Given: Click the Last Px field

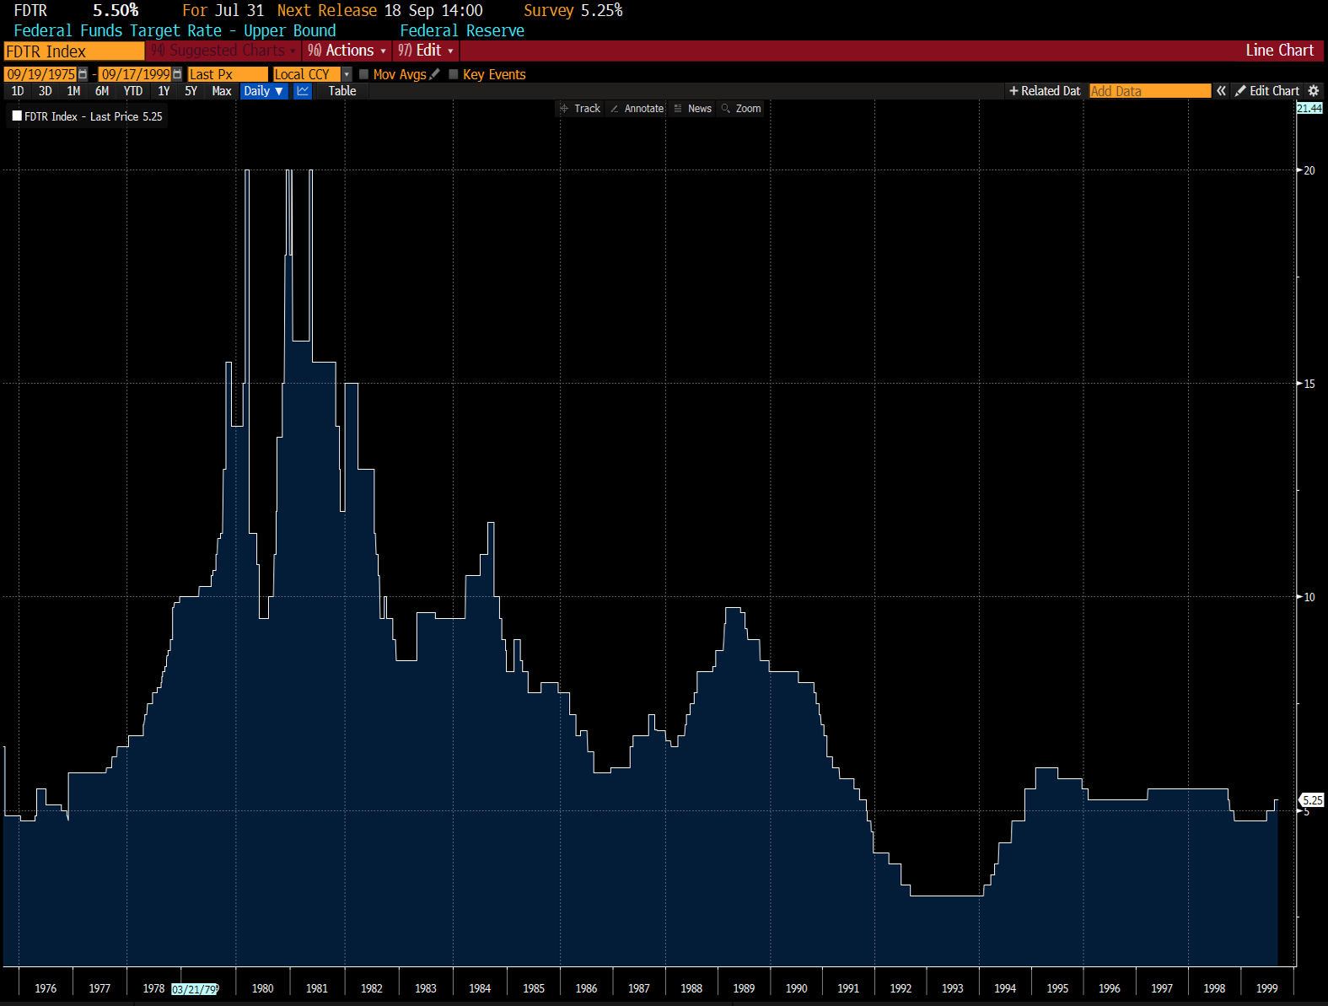Looking at the screenshot, I should (x=228, y=74).
